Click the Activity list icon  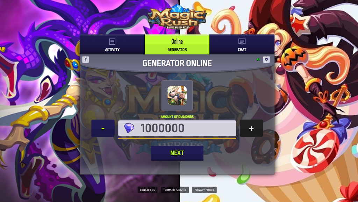(x=112, y=42)
